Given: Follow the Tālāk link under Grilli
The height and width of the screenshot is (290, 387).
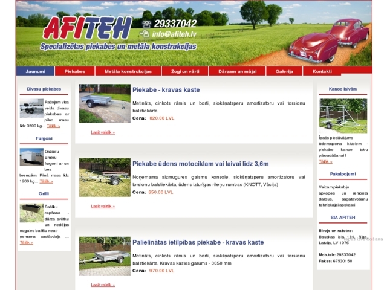Looking at the screenshot, I should pos(27,243).
